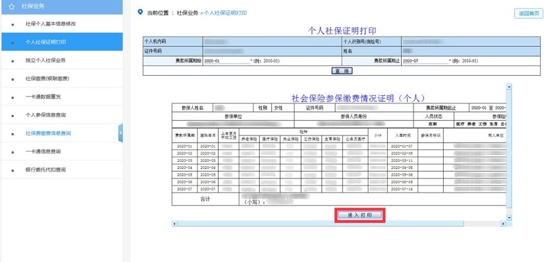
Task: Click the 失业保险 column header
Action: click(291, 139)
